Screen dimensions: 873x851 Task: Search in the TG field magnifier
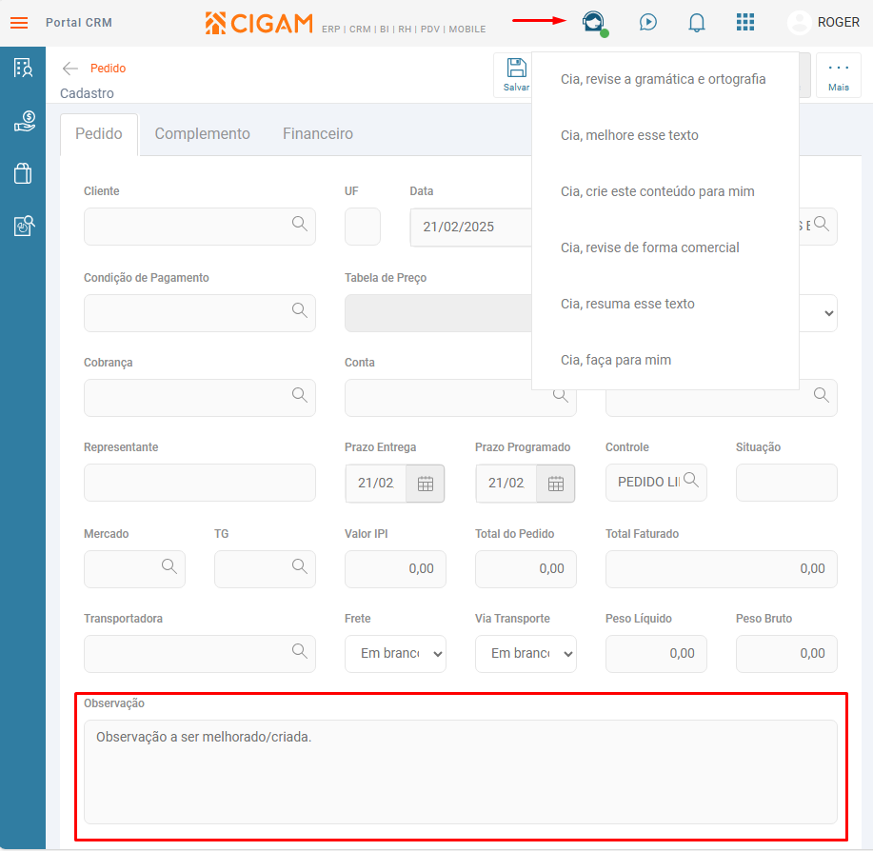pyautogui.click(x=300, y=566)
